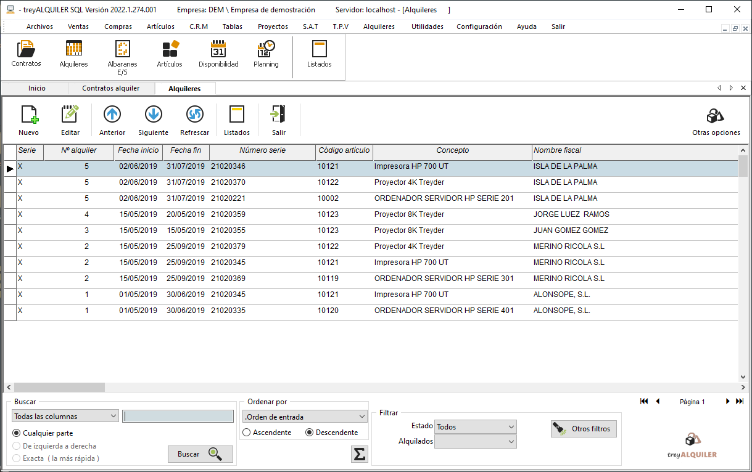Open Otros filtros button

tap(584, 429)
